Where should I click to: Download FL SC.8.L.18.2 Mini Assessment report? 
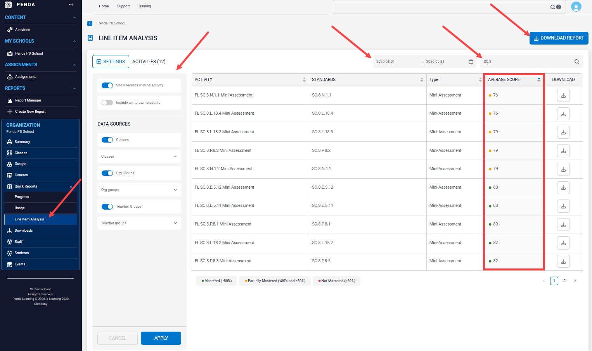point(563,243)
